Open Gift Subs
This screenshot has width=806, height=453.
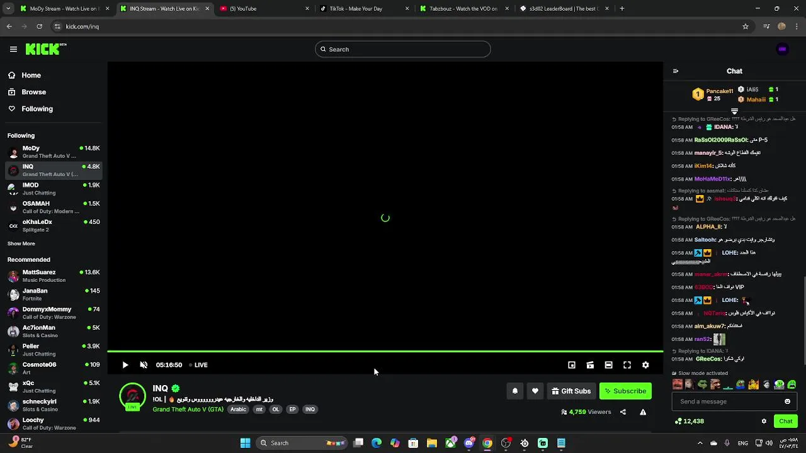point(571,391)
